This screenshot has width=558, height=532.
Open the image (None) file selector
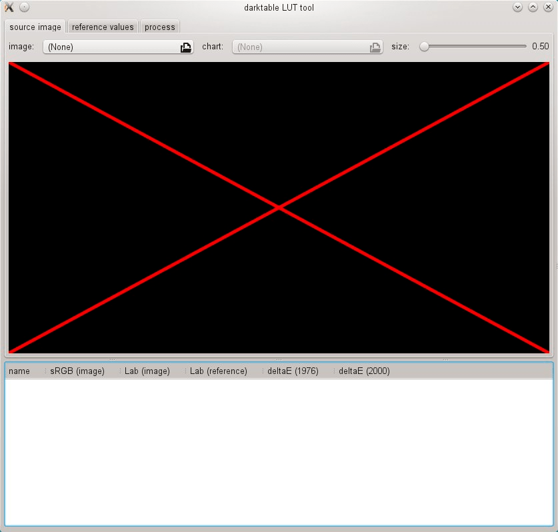click(x=113, y=47)
